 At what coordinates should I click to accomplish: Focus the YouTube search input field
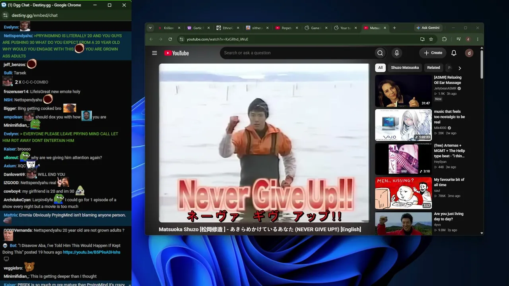[x=296, y=53]
